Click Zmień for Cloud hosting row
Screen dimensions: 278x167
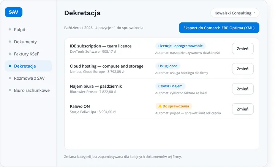point(243,69)
